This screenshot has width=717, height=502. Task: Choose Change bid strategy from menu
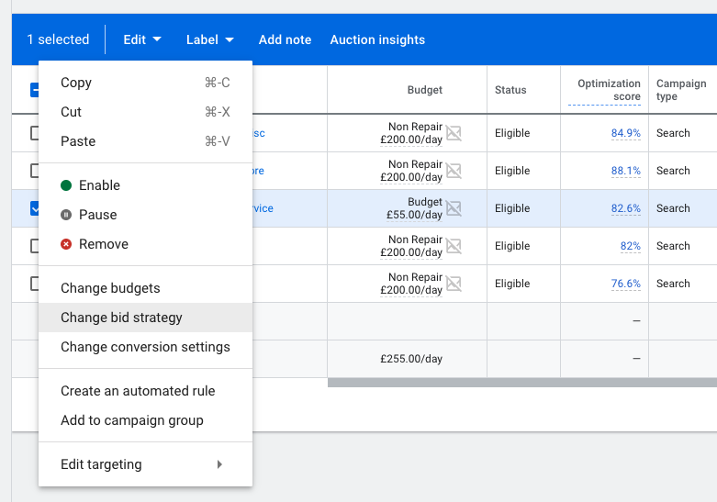pyautogui.click(x=121, y=318)
